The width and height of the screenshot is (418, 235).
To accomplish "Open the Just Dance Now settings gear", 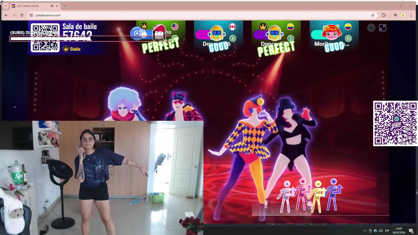I will [x=371, y=28].
